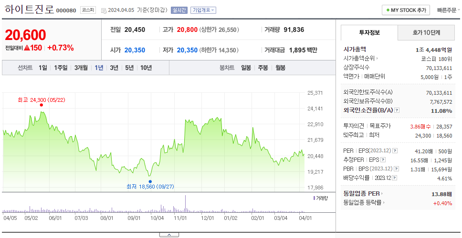
Task: Click the 동일업종 PER label
Action: (361, 194)
